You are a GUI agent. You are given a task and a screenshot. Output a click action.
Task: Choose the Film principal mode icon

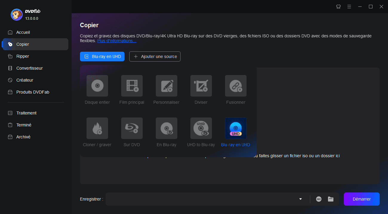pyautogui.click(x=132, y=86)
